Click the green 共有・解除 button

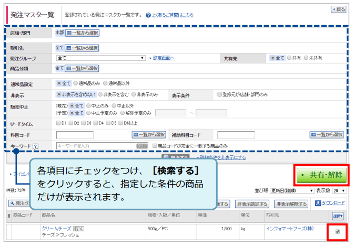(x=322, y=175)
